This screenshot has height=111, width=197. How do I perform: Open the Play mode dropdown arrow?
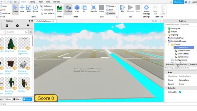click(123, 14)
